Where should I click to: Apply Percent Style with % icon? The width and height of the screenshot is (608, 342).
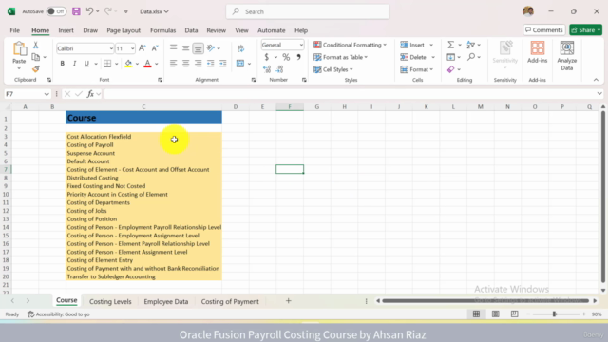pos(286,57)
